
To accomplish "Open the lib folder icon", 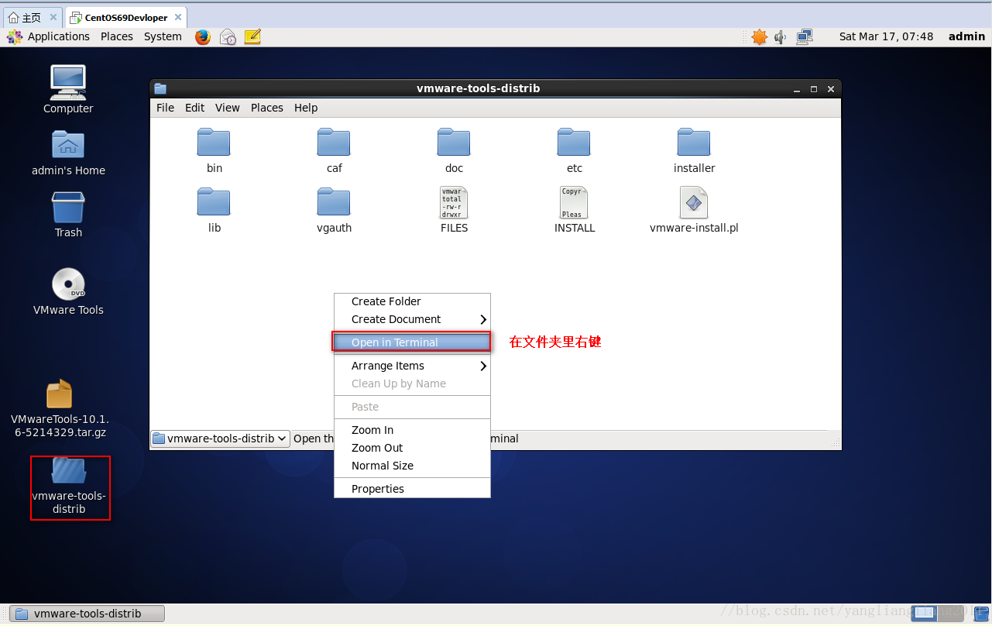I will pos(214,202).
